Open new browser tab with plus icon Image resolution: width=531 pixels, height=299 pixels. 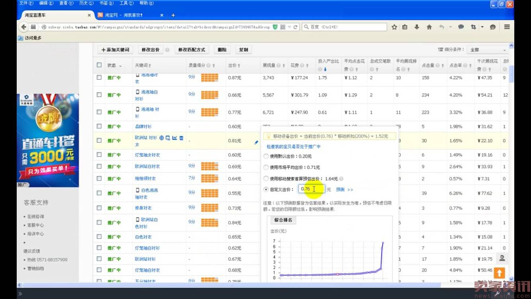173,15
